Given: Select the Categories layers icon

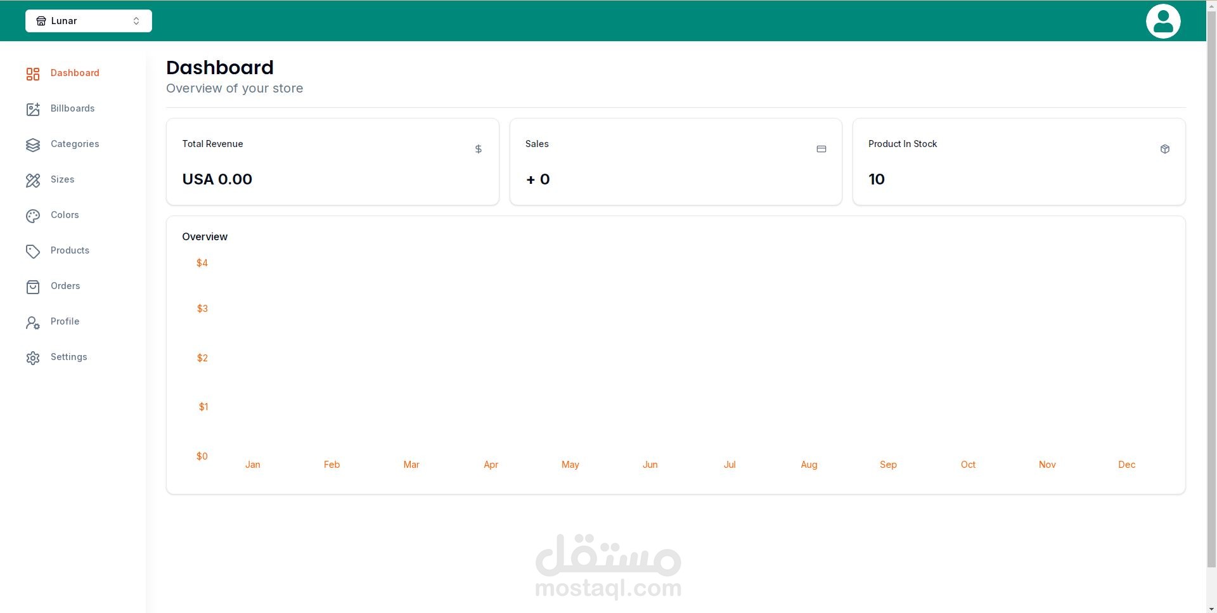Looking at the screenshot, I should pyautogui.click(x=33, y=145).
